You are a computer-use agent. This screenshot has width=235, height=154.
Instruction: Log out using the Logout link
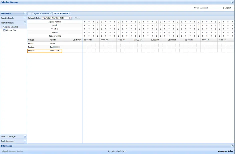(x=228, y=8)
